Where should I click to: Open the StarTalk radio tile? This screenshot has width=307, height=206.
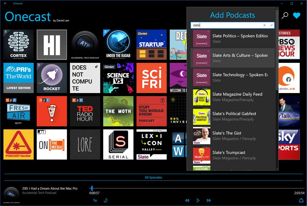click(289, 111)
